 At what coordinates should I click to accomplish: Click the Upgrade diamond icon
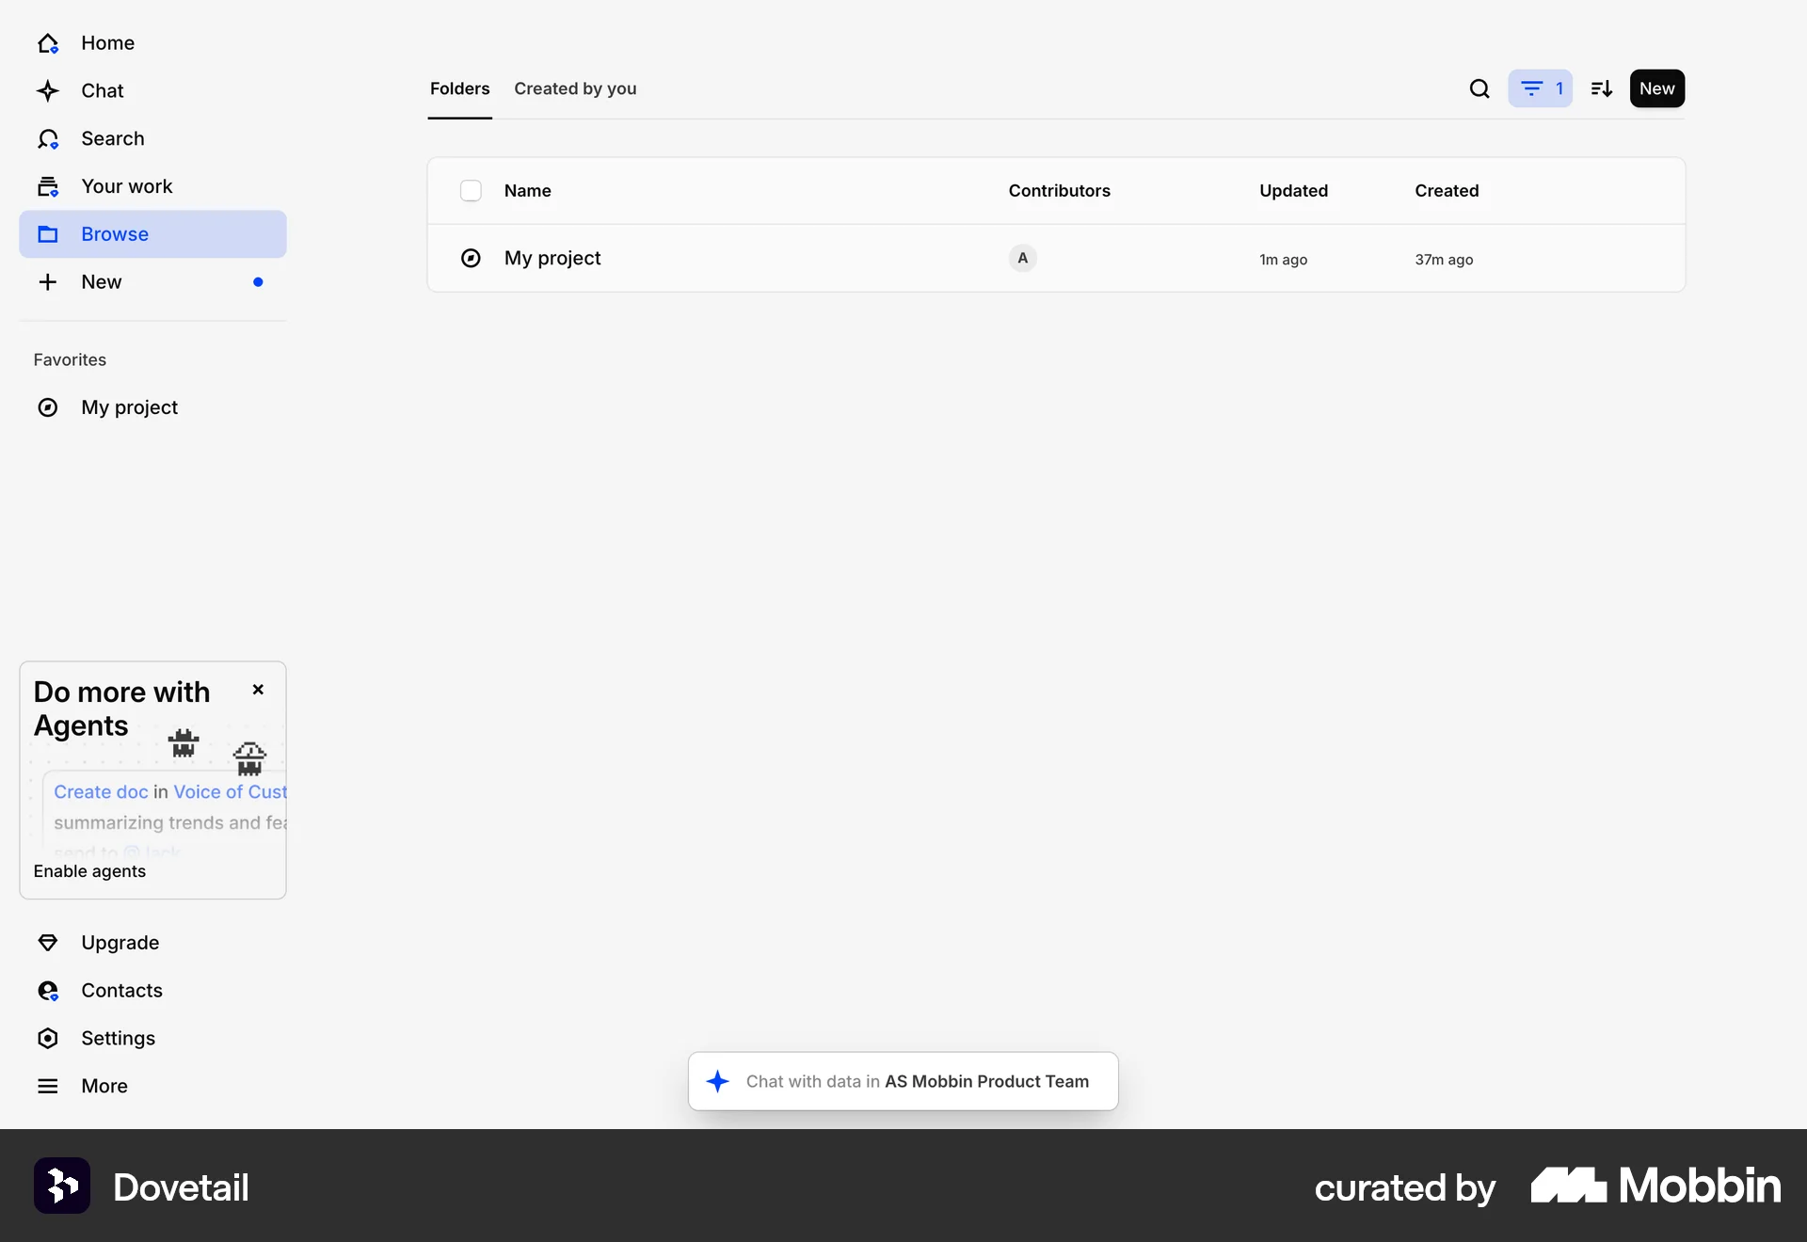point(48,943)
